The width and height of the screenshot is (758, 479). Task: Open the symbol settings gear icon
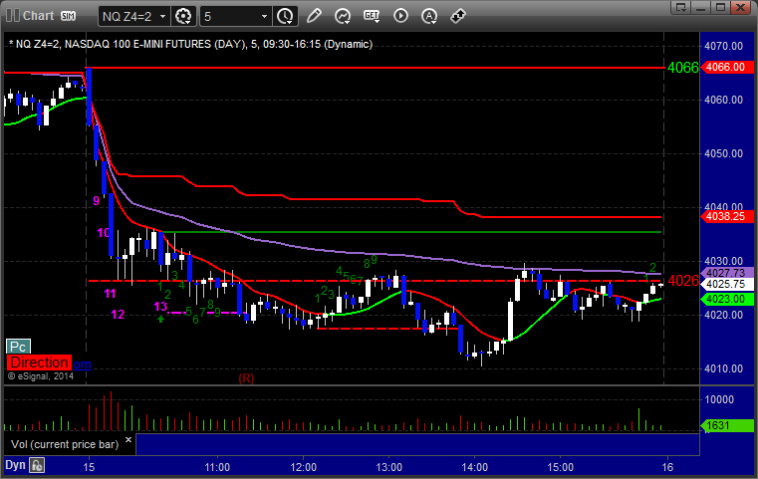(x=182, y=16)
